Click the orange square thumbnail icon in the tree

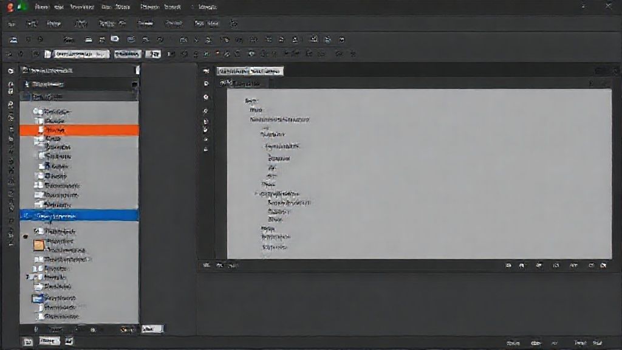coord(39,245)
